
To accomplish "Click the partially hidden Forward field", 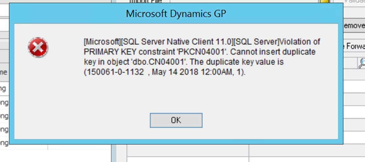I will coord(355,46).
